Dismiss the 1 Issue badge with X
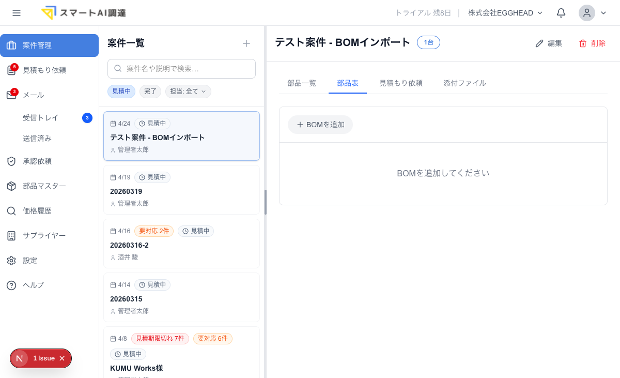This screenshot has height=378, width=620. coord(62,358)
